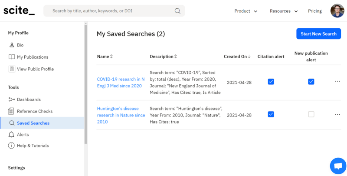Image resolution: width=347 pixels, height=176 pixels.
Task: Uncheck new publication alert for COVID-19 search
Action: pyautogui.click(x=311, y=82)
